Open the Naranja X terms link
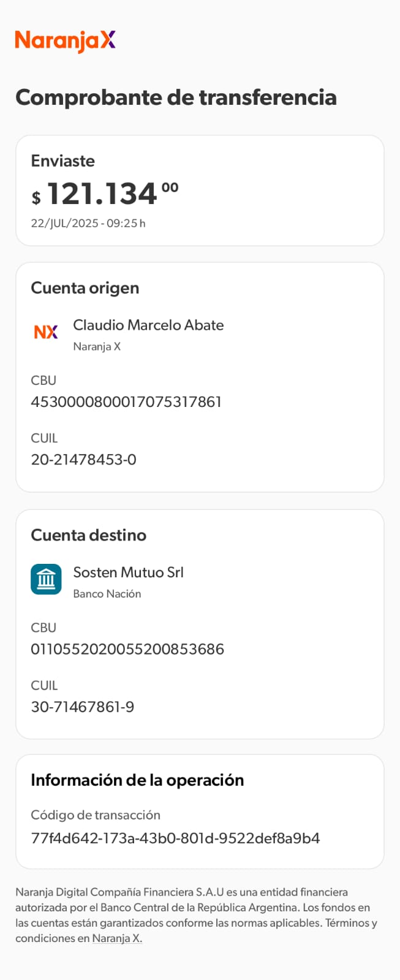 (x=117, y=938)
